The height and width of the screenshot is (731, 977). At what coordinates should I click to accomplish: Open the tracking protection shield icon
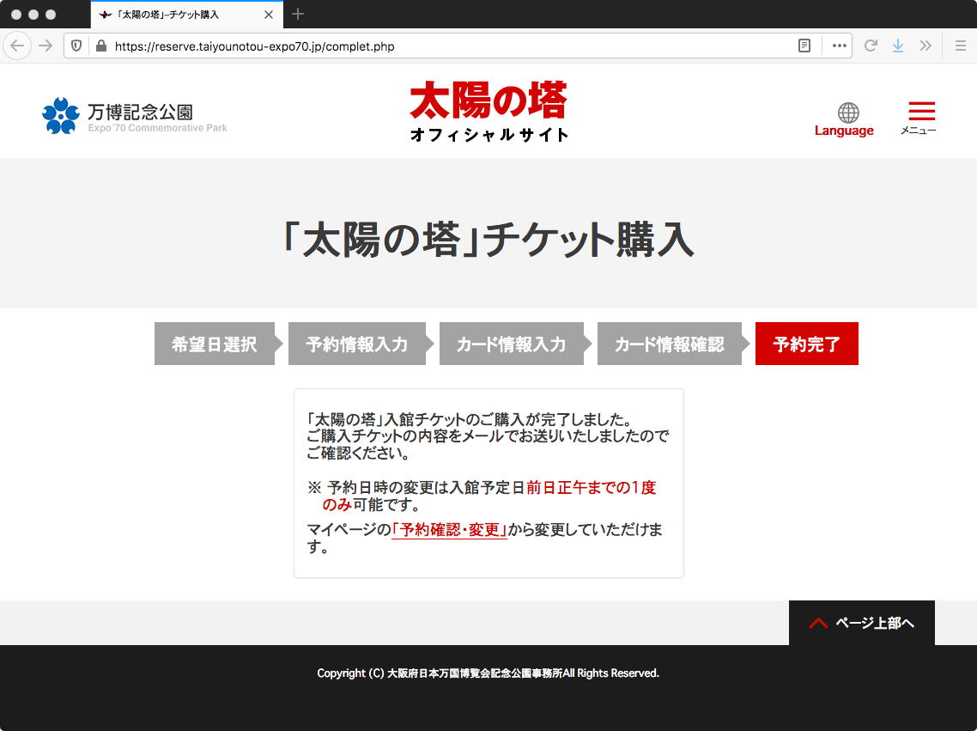(76, 46)
